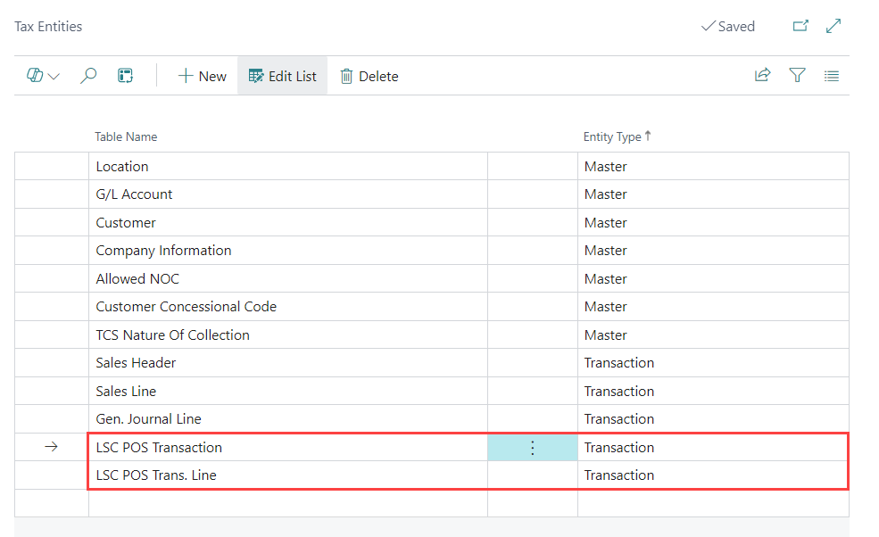
Task: Click the empty new row name cell
Action: point(288,503)
